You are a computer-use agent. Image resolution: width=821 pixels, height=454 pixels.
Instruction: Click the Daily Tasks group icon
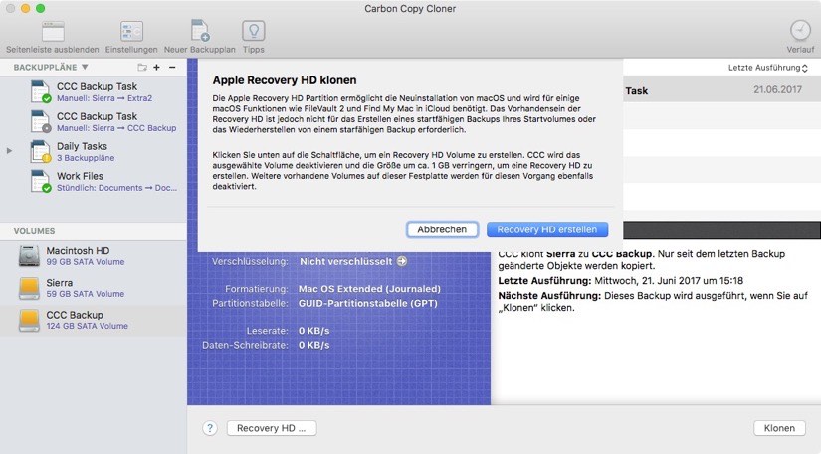tap(41, 151)
